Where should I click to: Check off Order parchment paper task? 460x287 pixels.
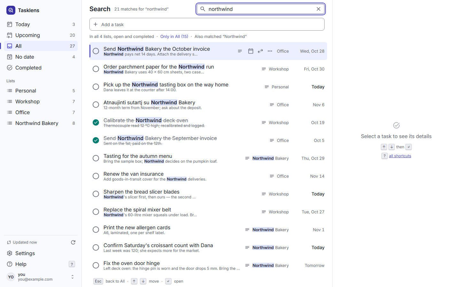coord(96,69)
